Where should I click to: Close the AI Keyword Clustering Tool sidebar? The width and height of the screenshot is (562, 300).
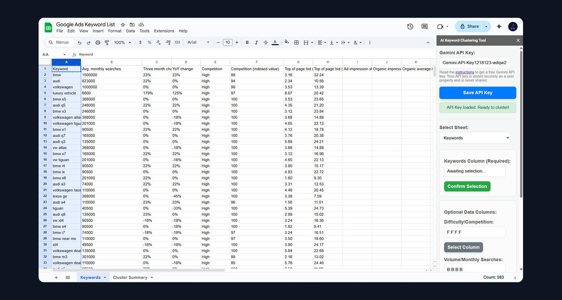[x=518, y=40]
